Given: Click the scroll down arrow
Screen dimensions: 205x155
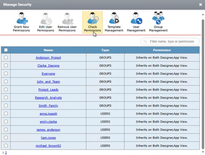Looking at the screenshot, I should click(x=203, y=152).
